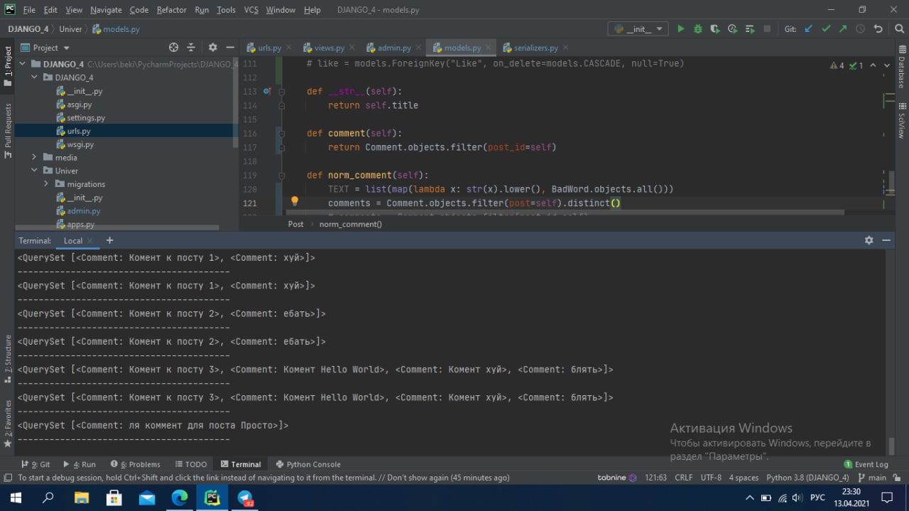The height and width of the screenshot is (511, 909).
Task: Open the Python Console tool window
Action: point(307,464)
